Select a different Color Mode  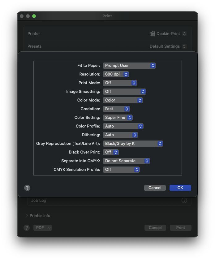[x=123, y=100]
